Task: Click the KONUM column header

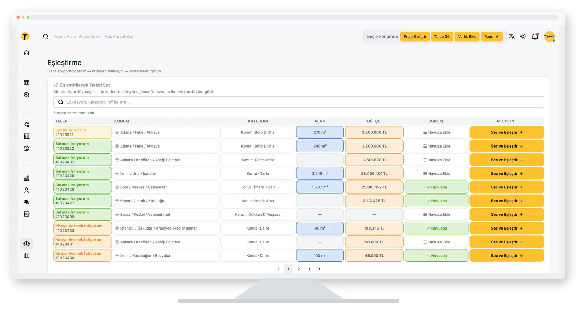Action: 122,121
